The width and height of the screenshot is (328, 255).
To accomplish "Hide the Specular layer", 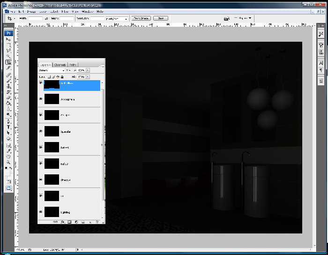I will [41, 131].
